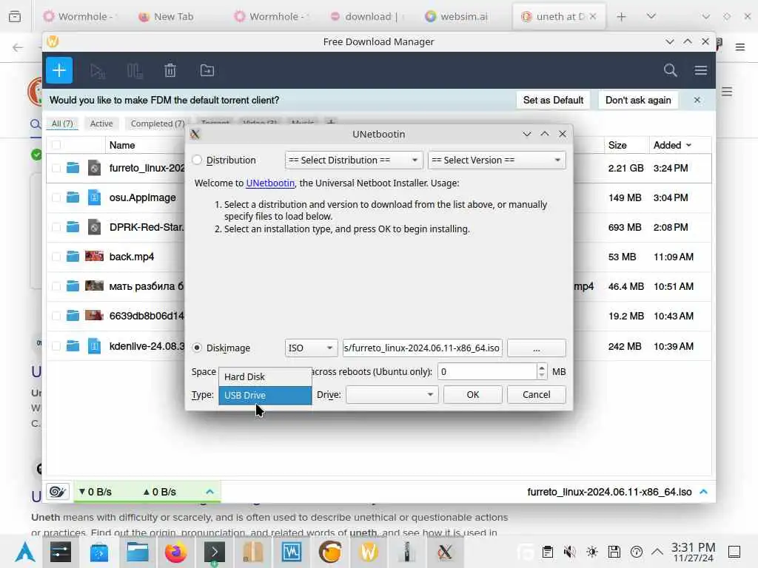Viewport: 758px width, 568px height.
Task: Switch to the websim.ai browser tab
Action: click(x=457, y=16)
